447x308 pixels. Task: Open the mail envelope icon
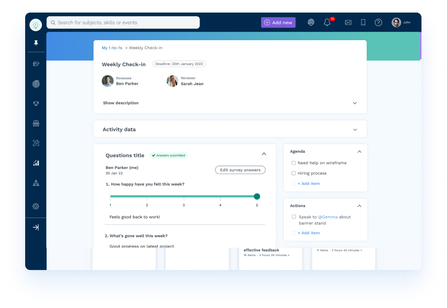(x=348, y=23)
